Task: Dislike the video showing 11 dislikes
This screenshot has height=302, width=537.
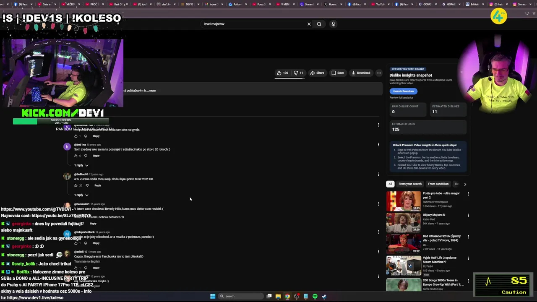Action: coord(298,73)
